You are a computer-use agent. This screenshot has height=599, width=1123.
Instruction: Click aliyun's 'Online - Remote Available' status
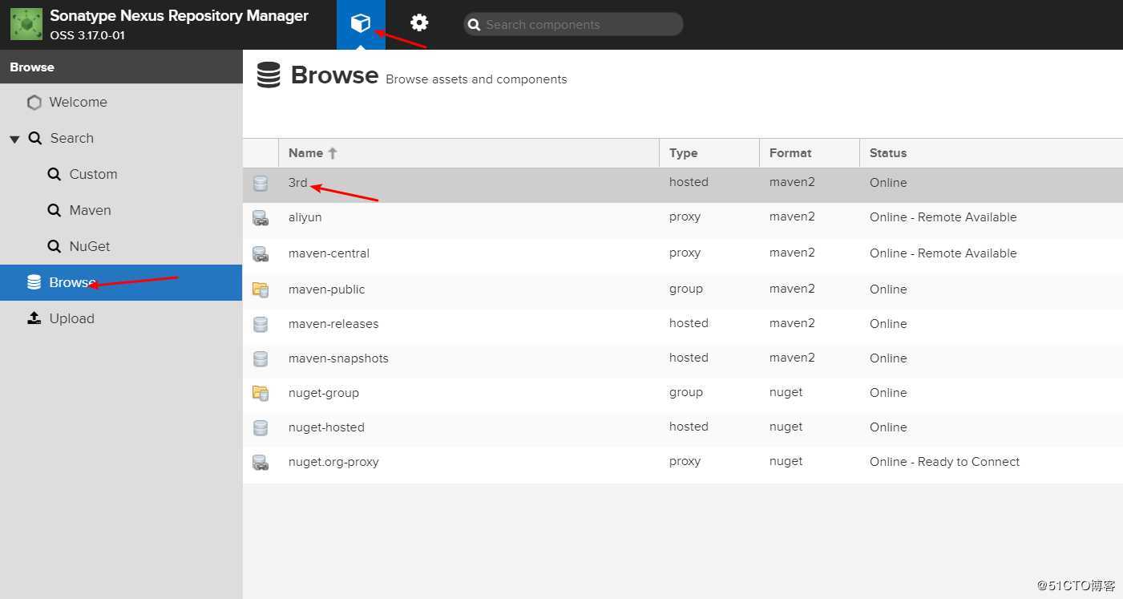pyautogui.click(x=943, y=217)
